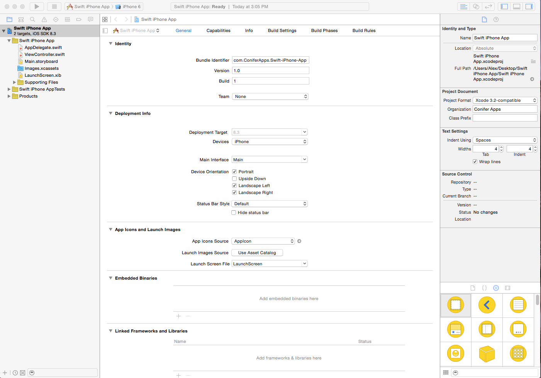Switch to the Capabilities tab
The height and width of the screenshot is (378, 541).
218,30
